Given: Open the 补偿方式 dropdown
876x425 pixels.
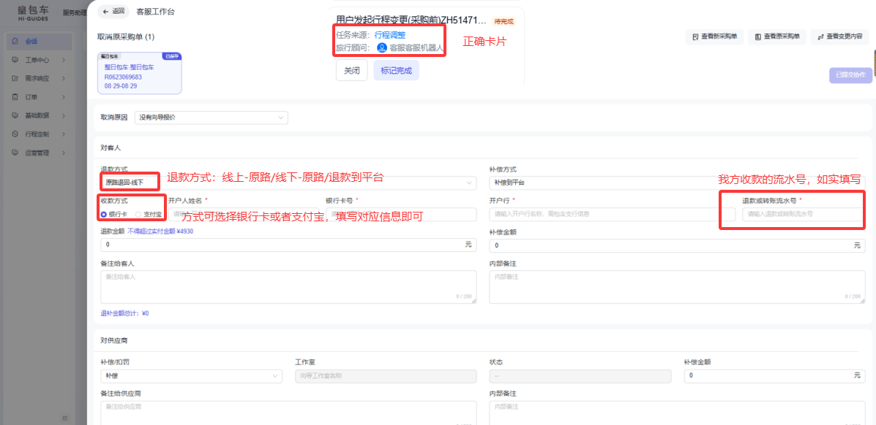Looking at the screenshot, I should (677, 183).
